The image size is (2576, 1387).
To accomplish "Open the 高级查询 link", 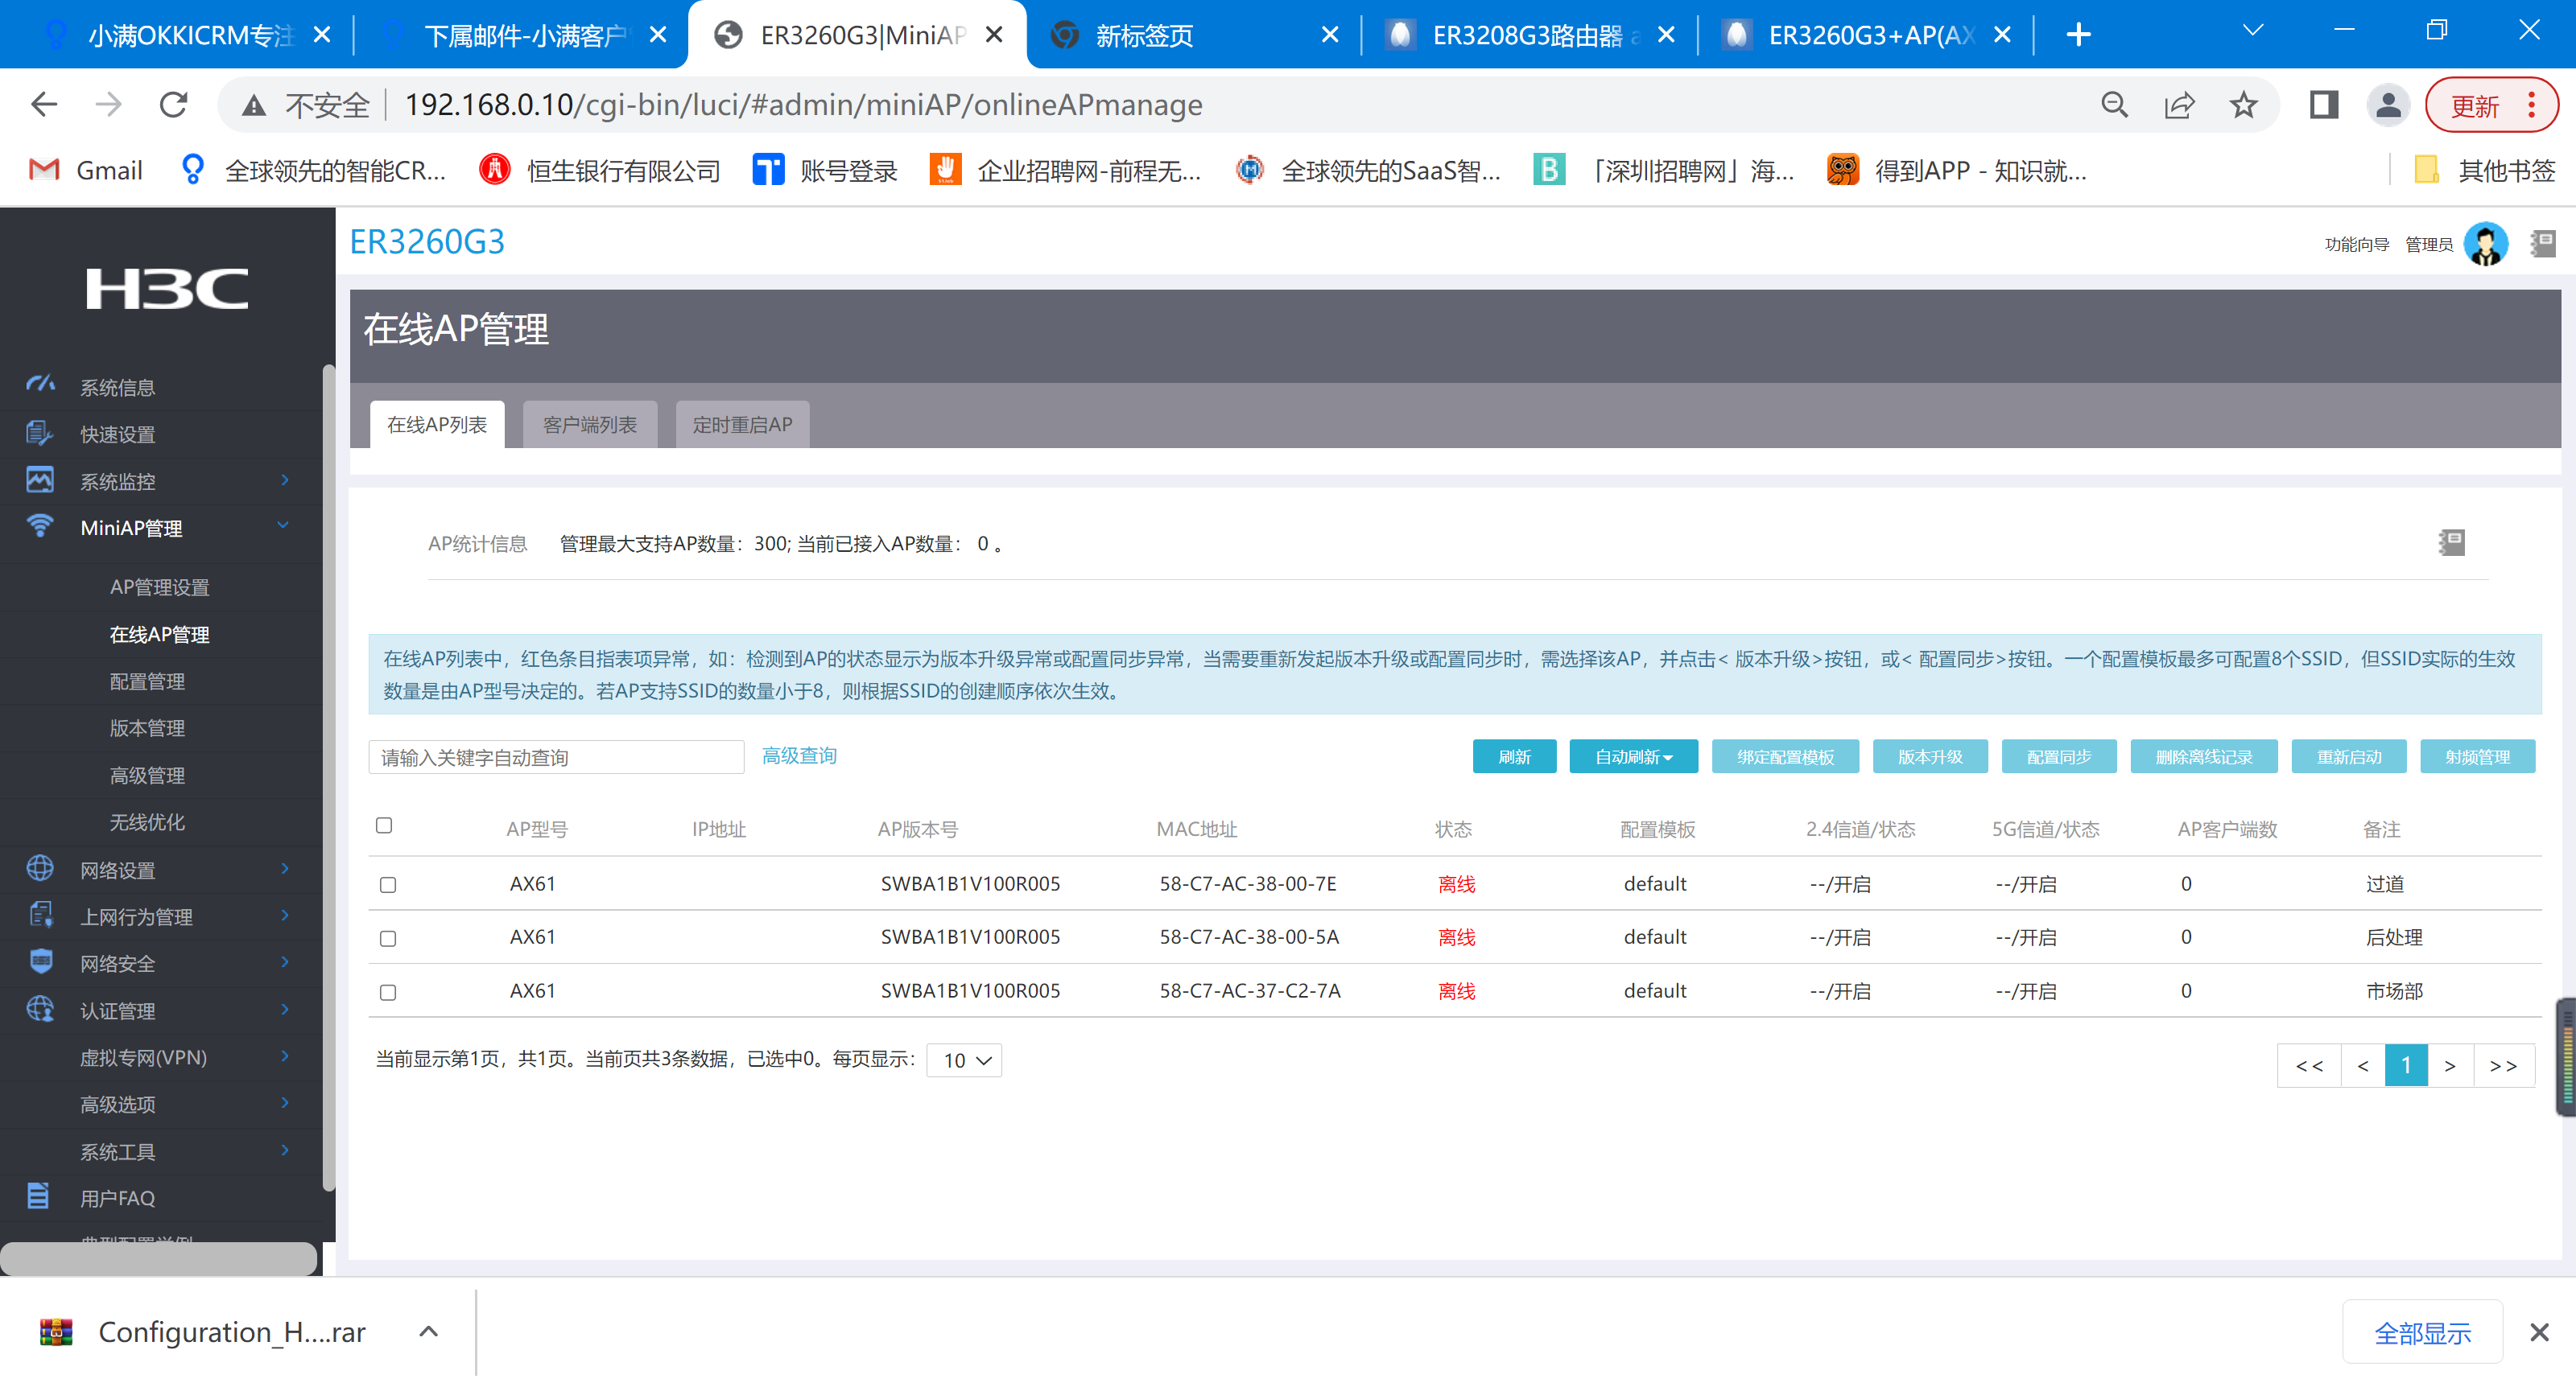I will 798,755.
